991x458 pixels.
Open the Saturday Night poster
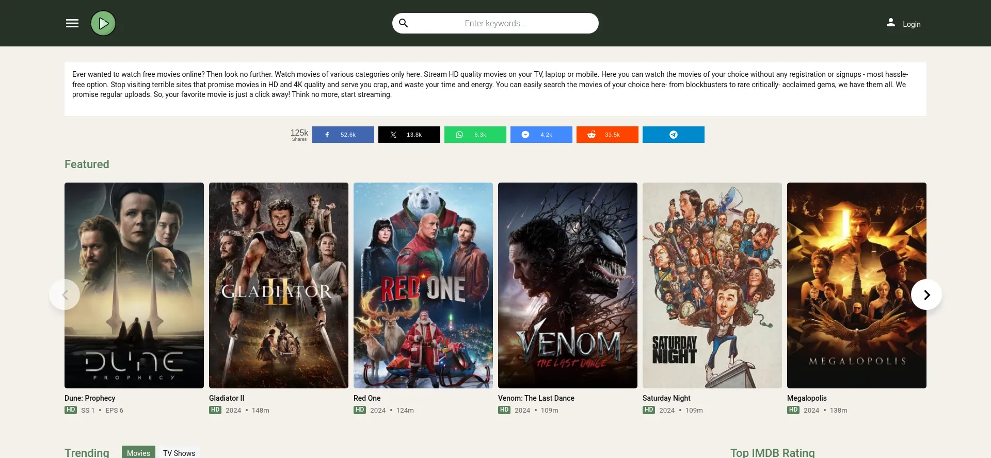pos(712,285)
